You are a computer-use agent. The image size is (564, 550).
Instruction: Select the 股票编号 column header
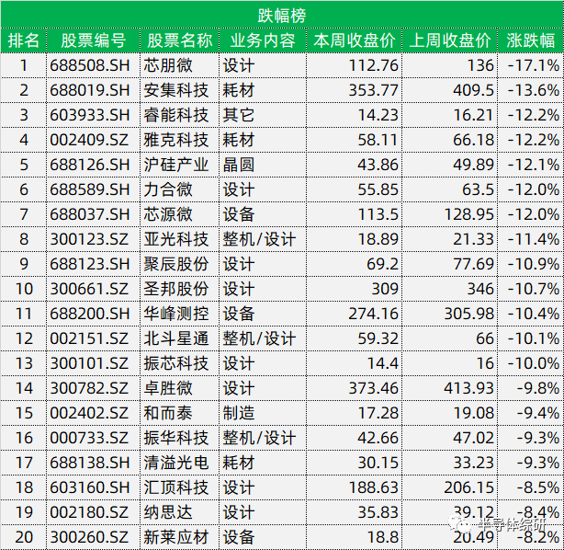tap(93, 40)
